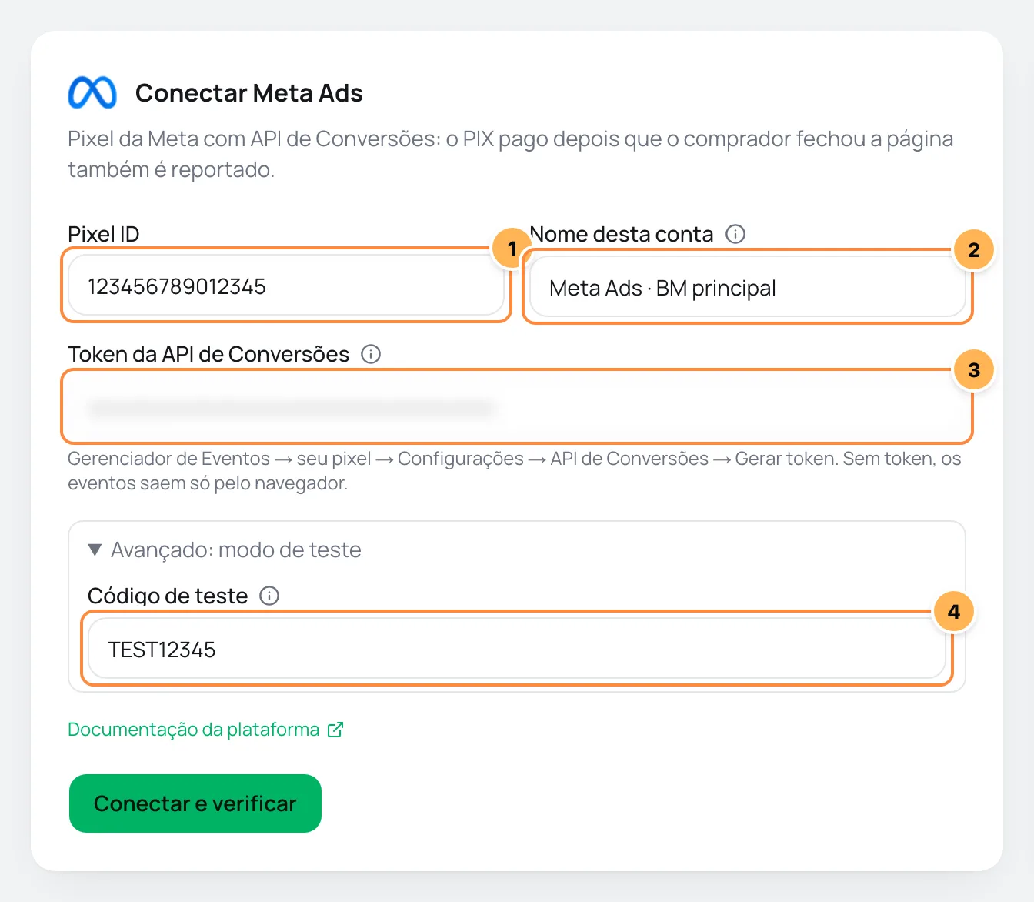1034x902 pixels.
Task: Click the Conectar e verificar button
Action: [195, 803]
